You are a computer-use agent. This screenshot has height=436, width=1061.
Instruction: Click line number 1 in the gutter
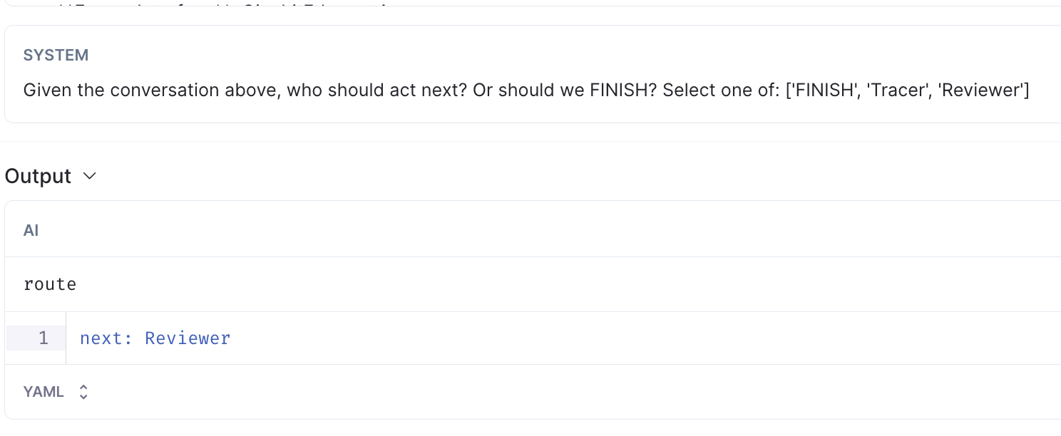[43, 338]
